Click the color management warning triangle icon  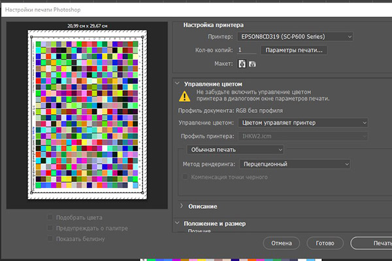pyautogui.click(x=184, y=96)
